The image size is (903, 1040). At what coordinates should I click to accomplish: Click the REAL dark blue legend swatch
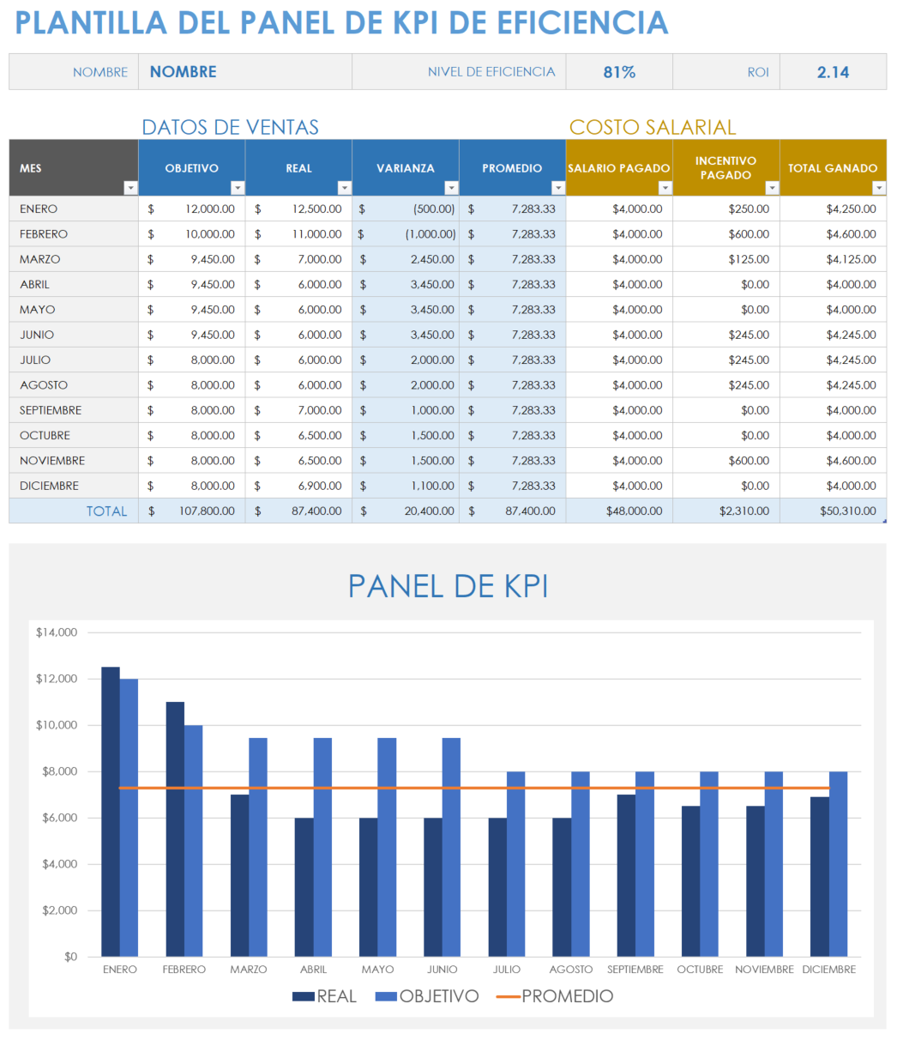[301, 996]
